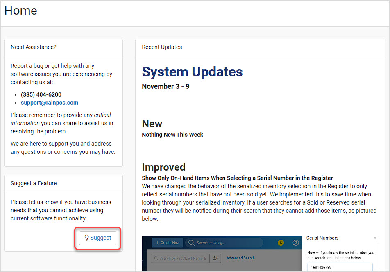Click the Improved section heading
The image size is (390, 272).
click(x=164, y=167)
